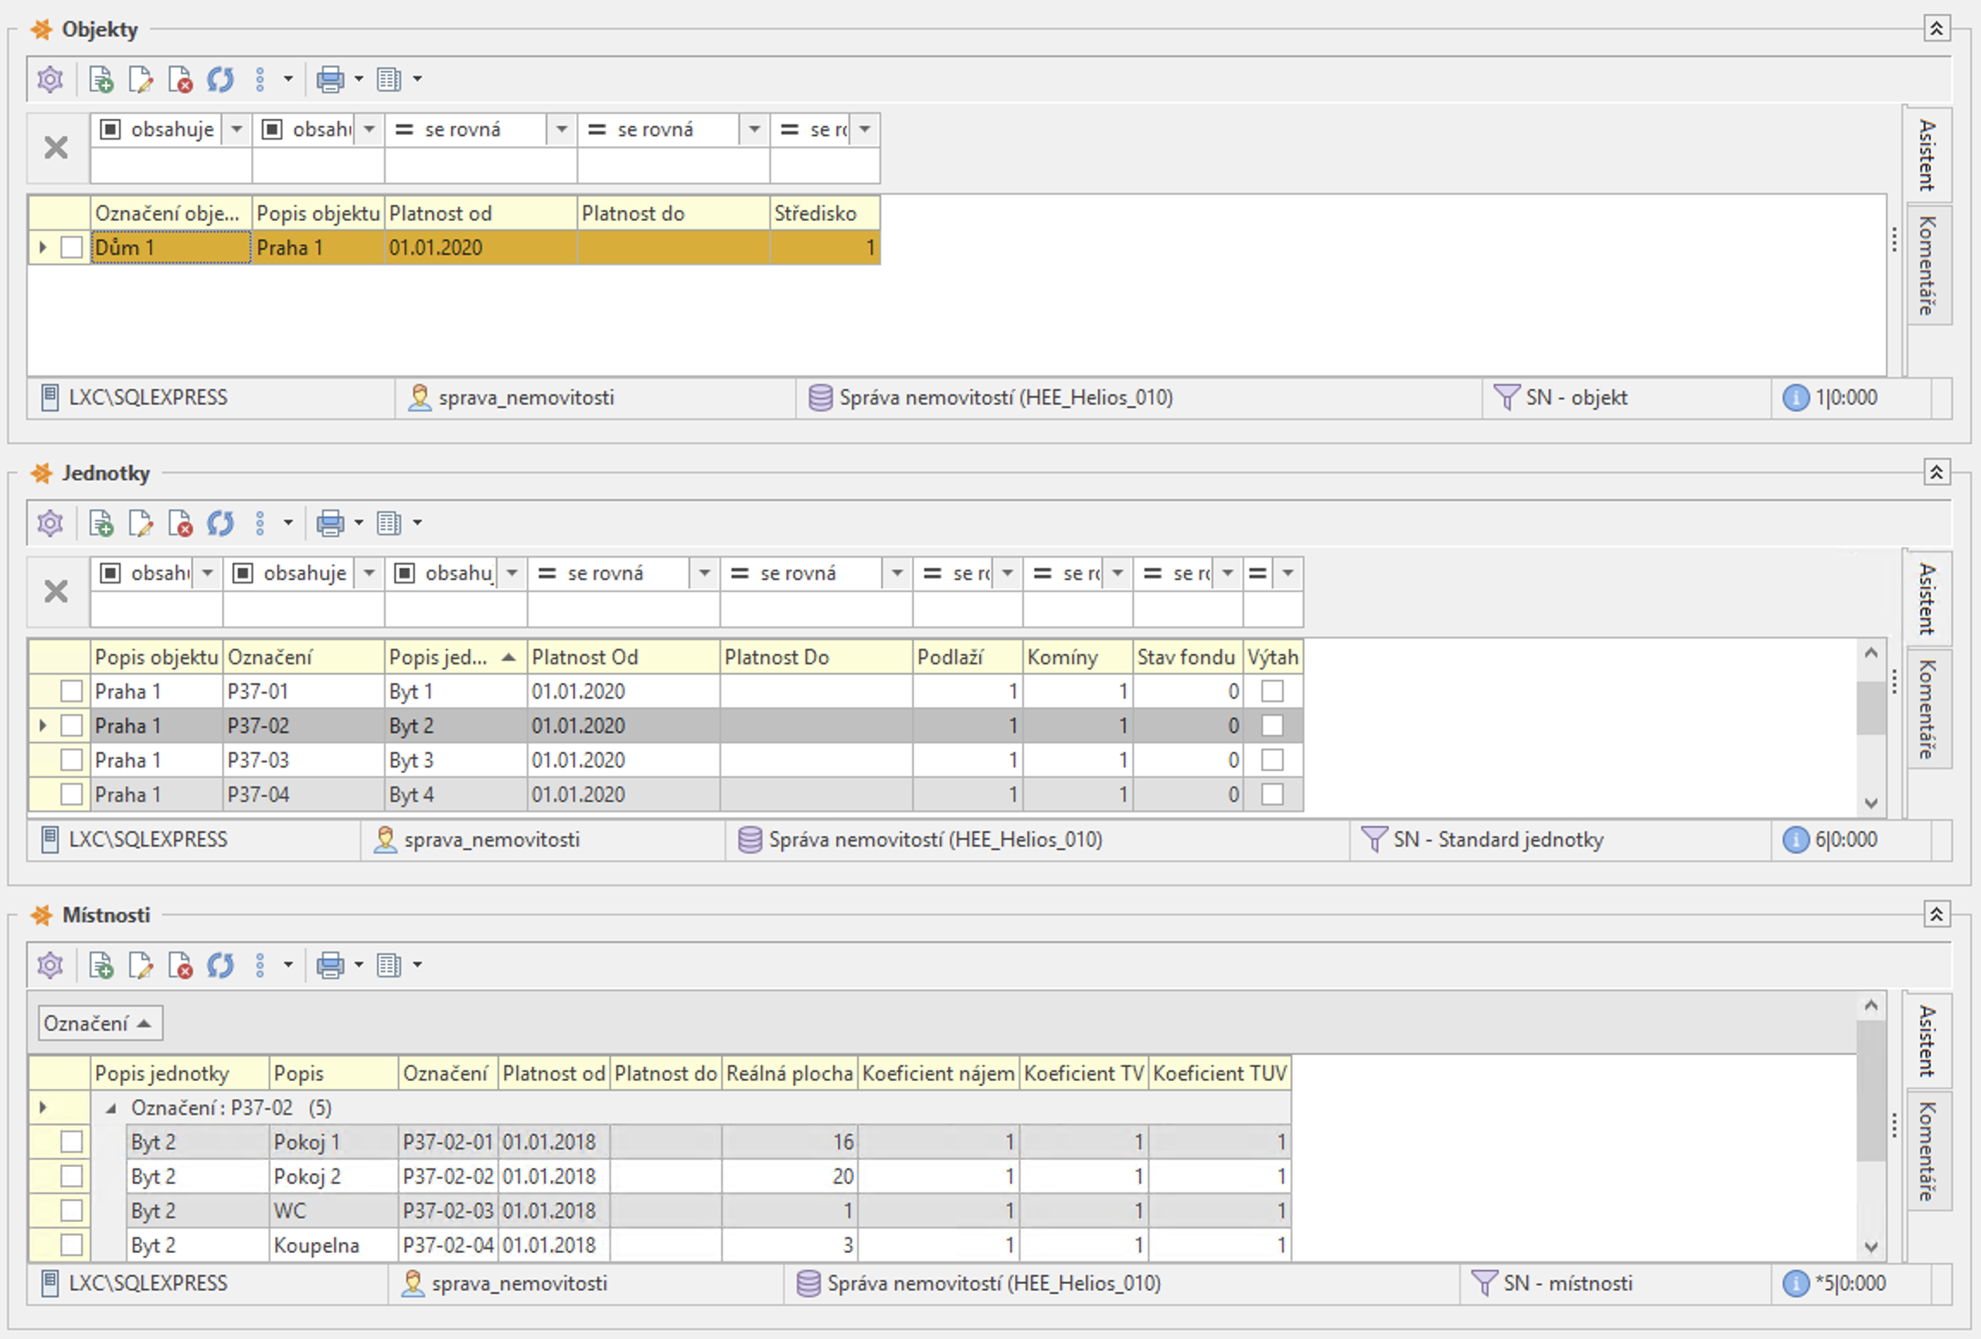1981x1339 pixels.
Task: Click the new record icon in Objekty toolbar
Action: point(101,79)
